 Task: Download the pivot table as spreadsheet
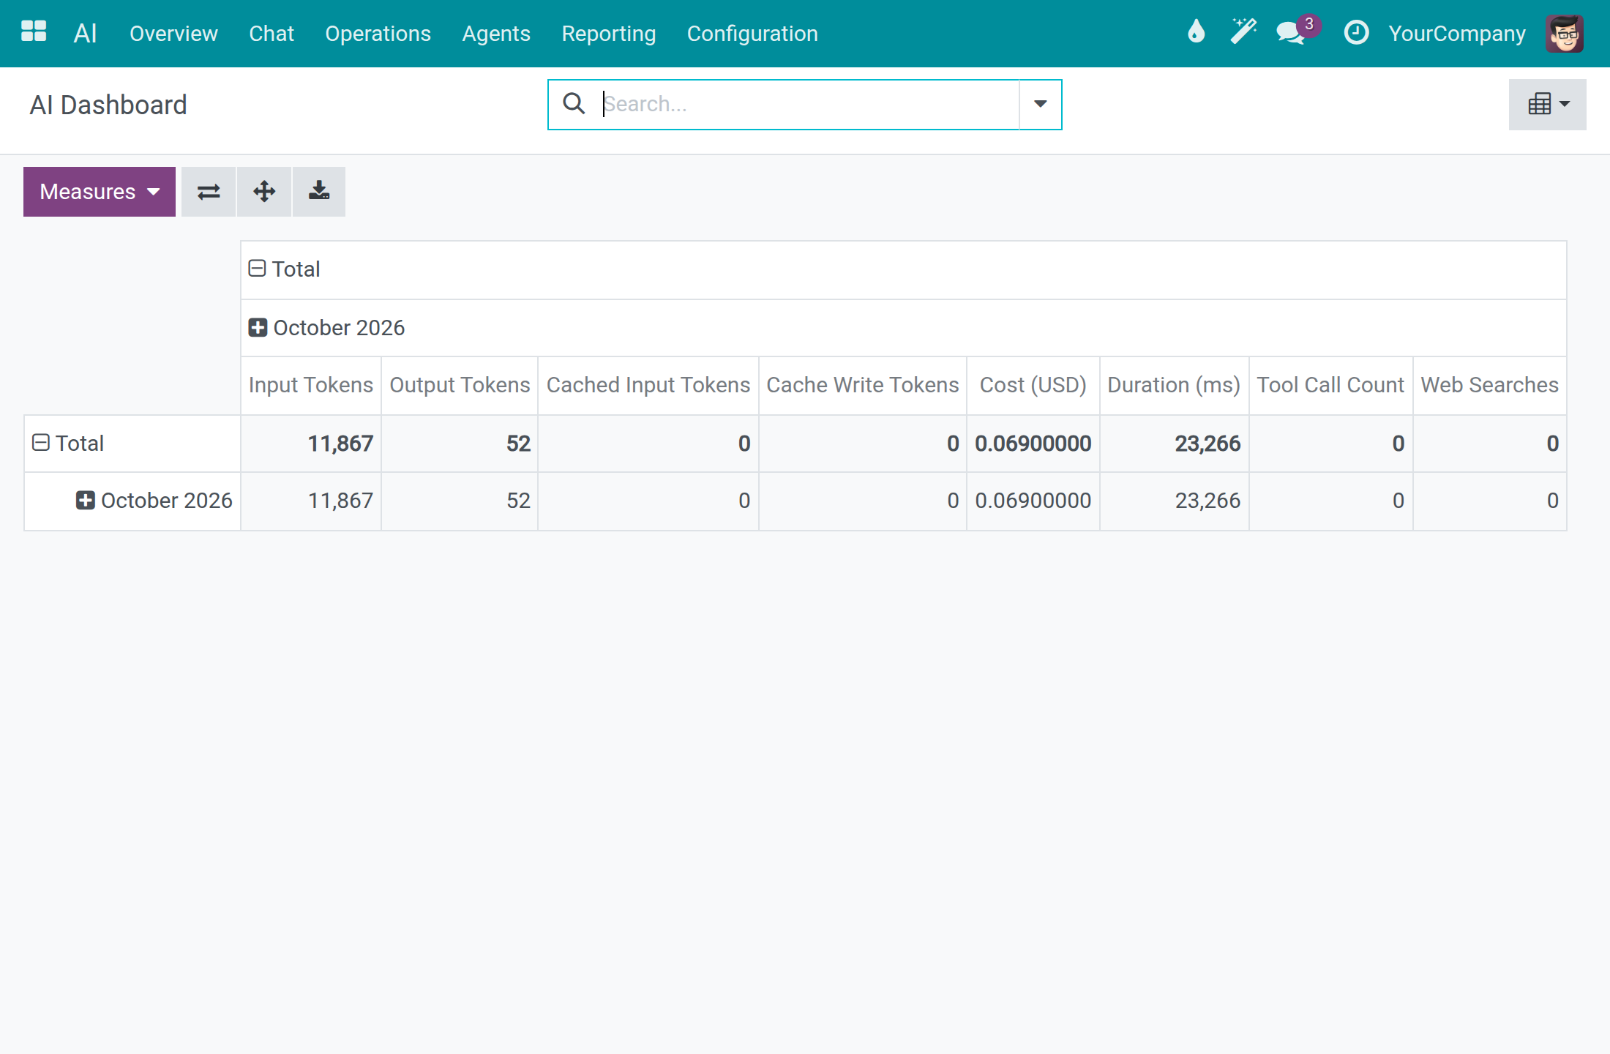pyautogui.click(x=319, y=192)
